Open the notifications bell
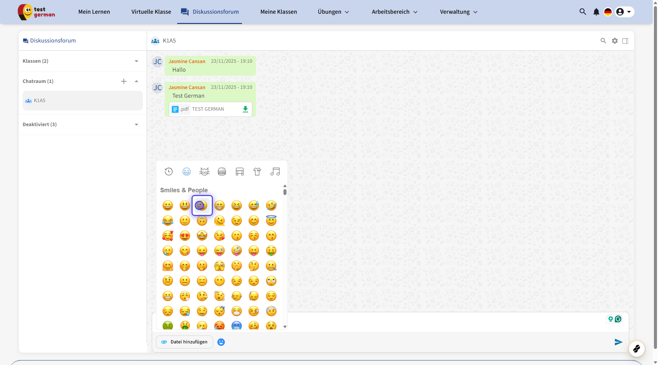 (596, 12)
